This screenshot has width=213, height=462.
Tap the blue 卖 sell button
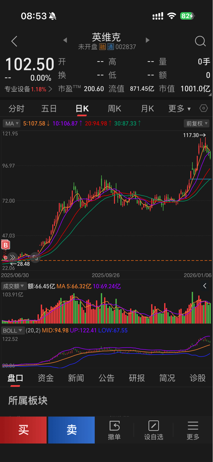pos(71,430)
